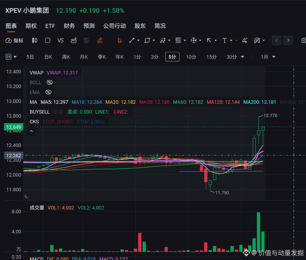Click the eraser brush tool icon
The width and height of the screenshot is (306, 260).
[x=245, y=40]
